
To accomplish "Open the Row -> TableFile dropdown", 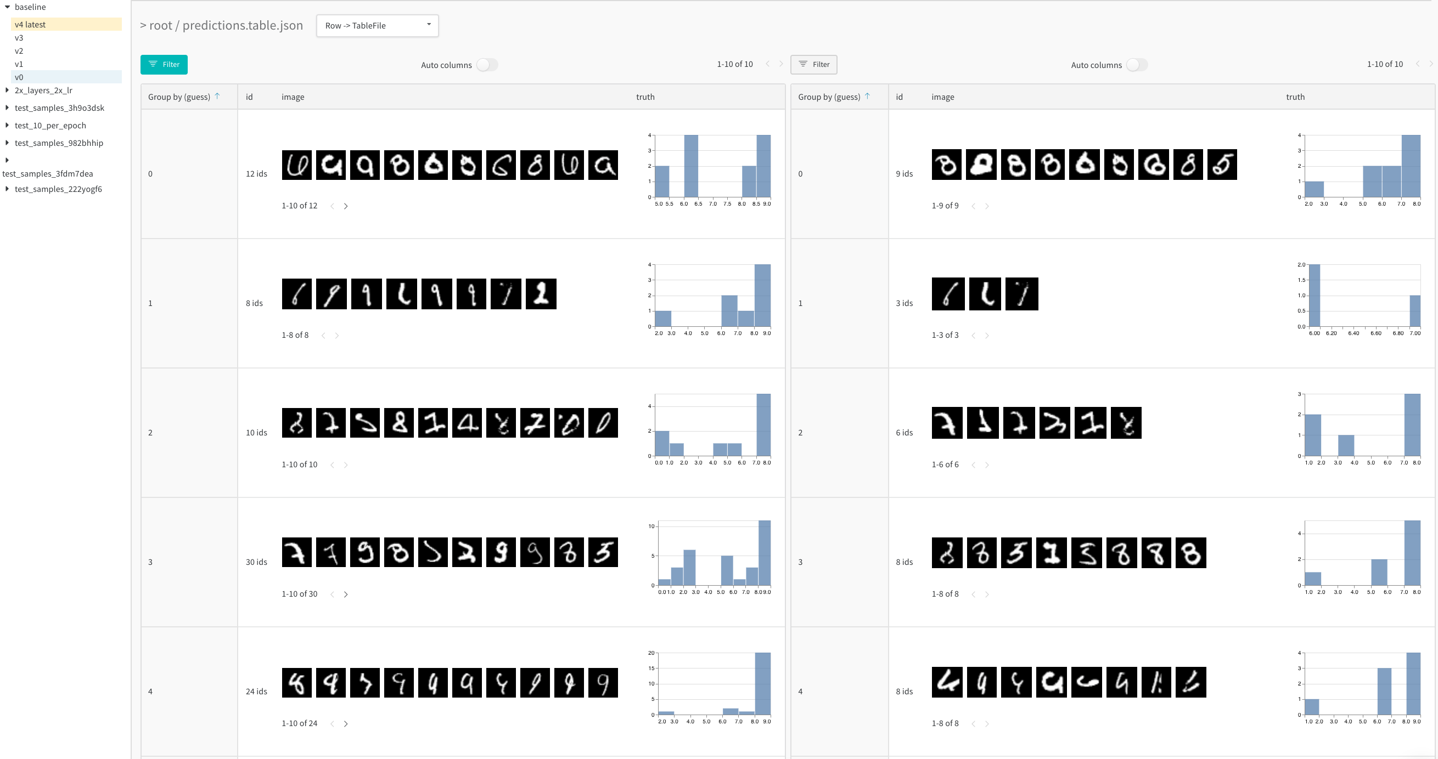I will coord(378,25).
